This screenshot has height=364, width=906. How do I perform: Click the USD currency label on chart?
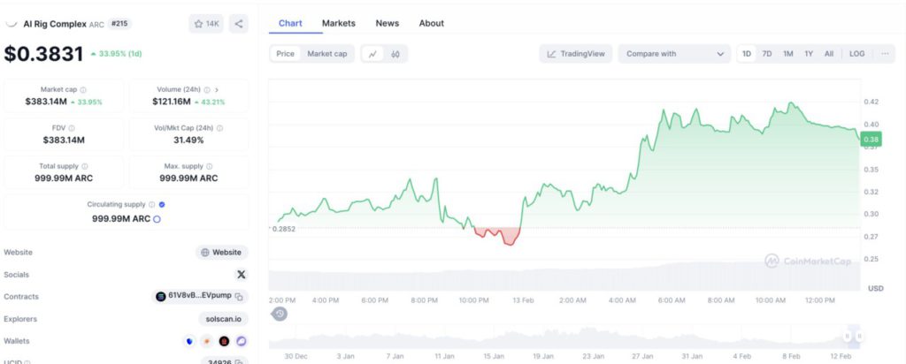(875, 288)
